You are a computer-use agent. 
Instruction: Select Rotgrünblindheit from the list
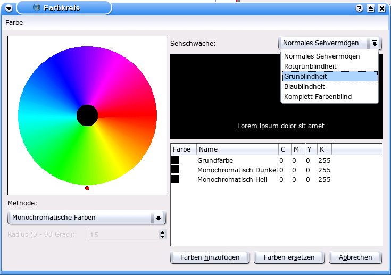point(310,66)
